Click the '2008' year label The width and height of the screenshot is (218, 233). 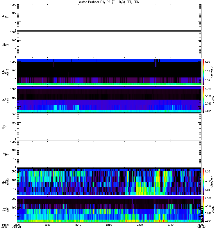(x=4, y=227)
